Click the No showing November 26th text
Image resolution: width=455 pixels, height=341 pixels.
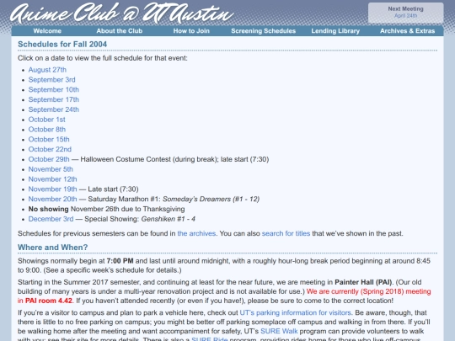coord(106,209)
